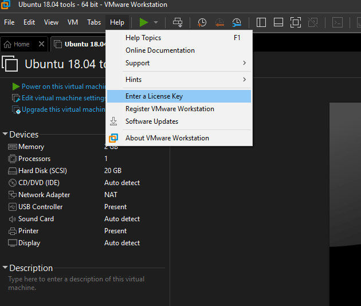This screenshot has width=361, height=306.
Task: Choose Enter a License Key
Action: click(179, 96)
